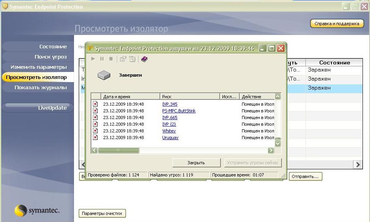
Task: Click the pause scan toolbar icon
Action: (x=102, y=59)
